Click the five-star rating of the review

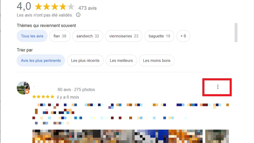[43, 97]
